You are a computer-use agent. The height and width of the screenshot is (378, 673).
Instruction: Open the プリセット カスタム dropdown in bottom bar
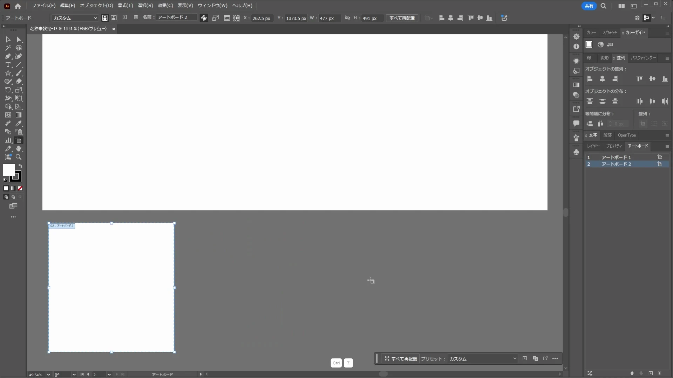tap(483, 359)
